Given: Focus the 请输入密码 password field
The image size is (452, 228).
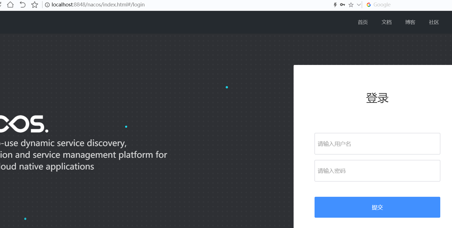Looking at the screenshot, I should tap(377, 171).
